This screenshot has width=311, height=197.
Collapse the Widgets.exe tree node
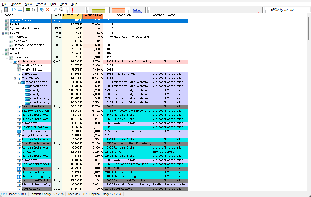(x=15, y=78)
